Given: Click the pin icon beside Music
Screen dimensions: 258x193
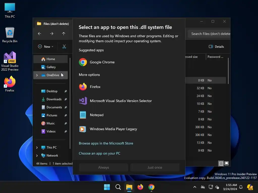Looking at the screenshot, I should click(66, 123).
